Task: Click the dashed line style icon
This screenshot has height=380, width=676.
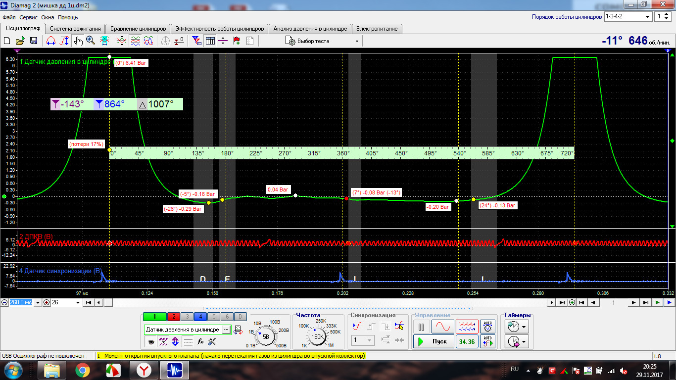Action: pyautogui.click(x=188, y=341)
